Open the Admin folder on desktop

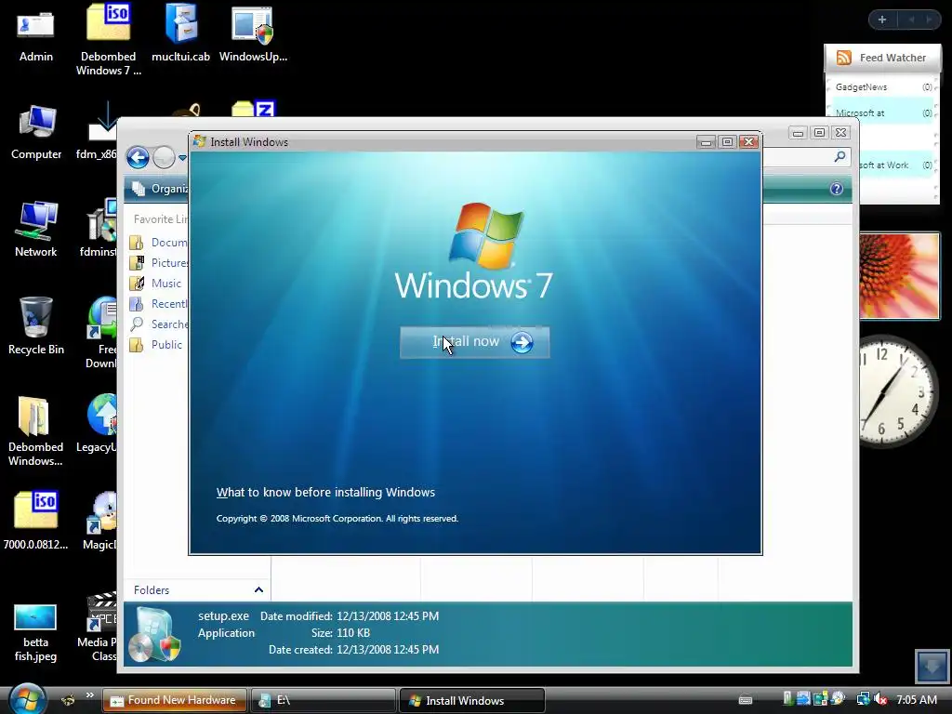36,35
